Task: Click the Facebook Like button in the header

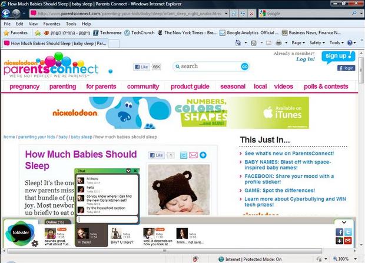Action: pos(141,67)
